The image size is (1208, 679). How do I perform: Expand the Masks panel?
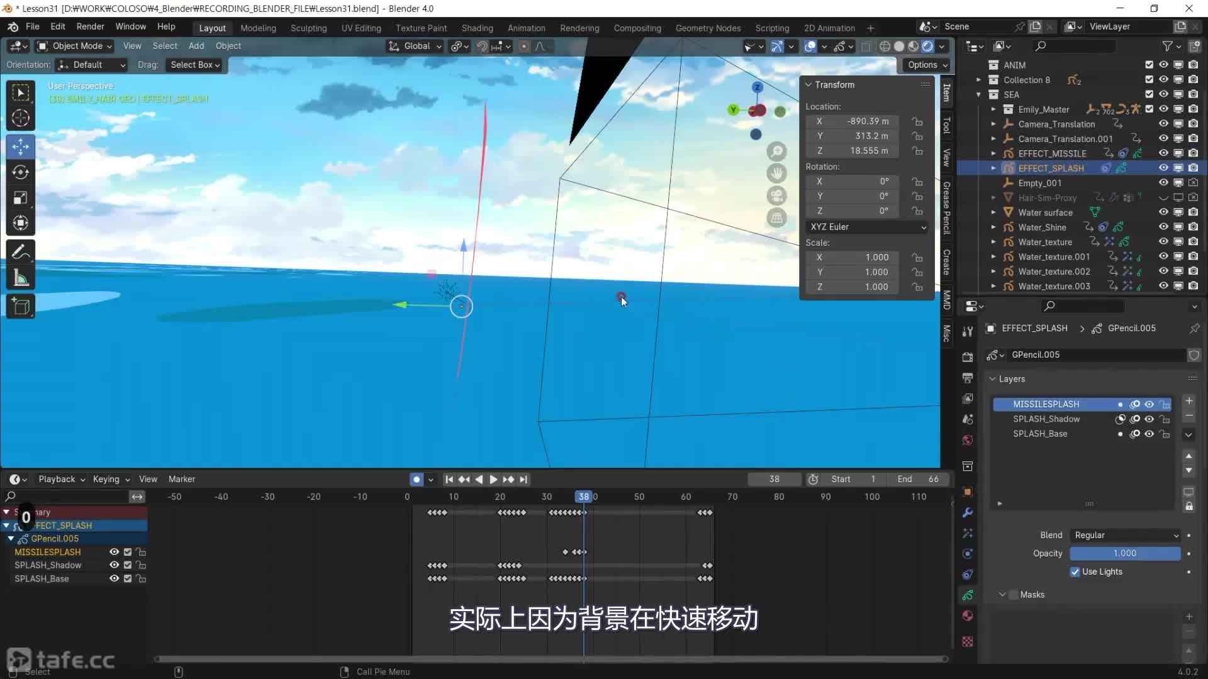tap(1002, 595)
